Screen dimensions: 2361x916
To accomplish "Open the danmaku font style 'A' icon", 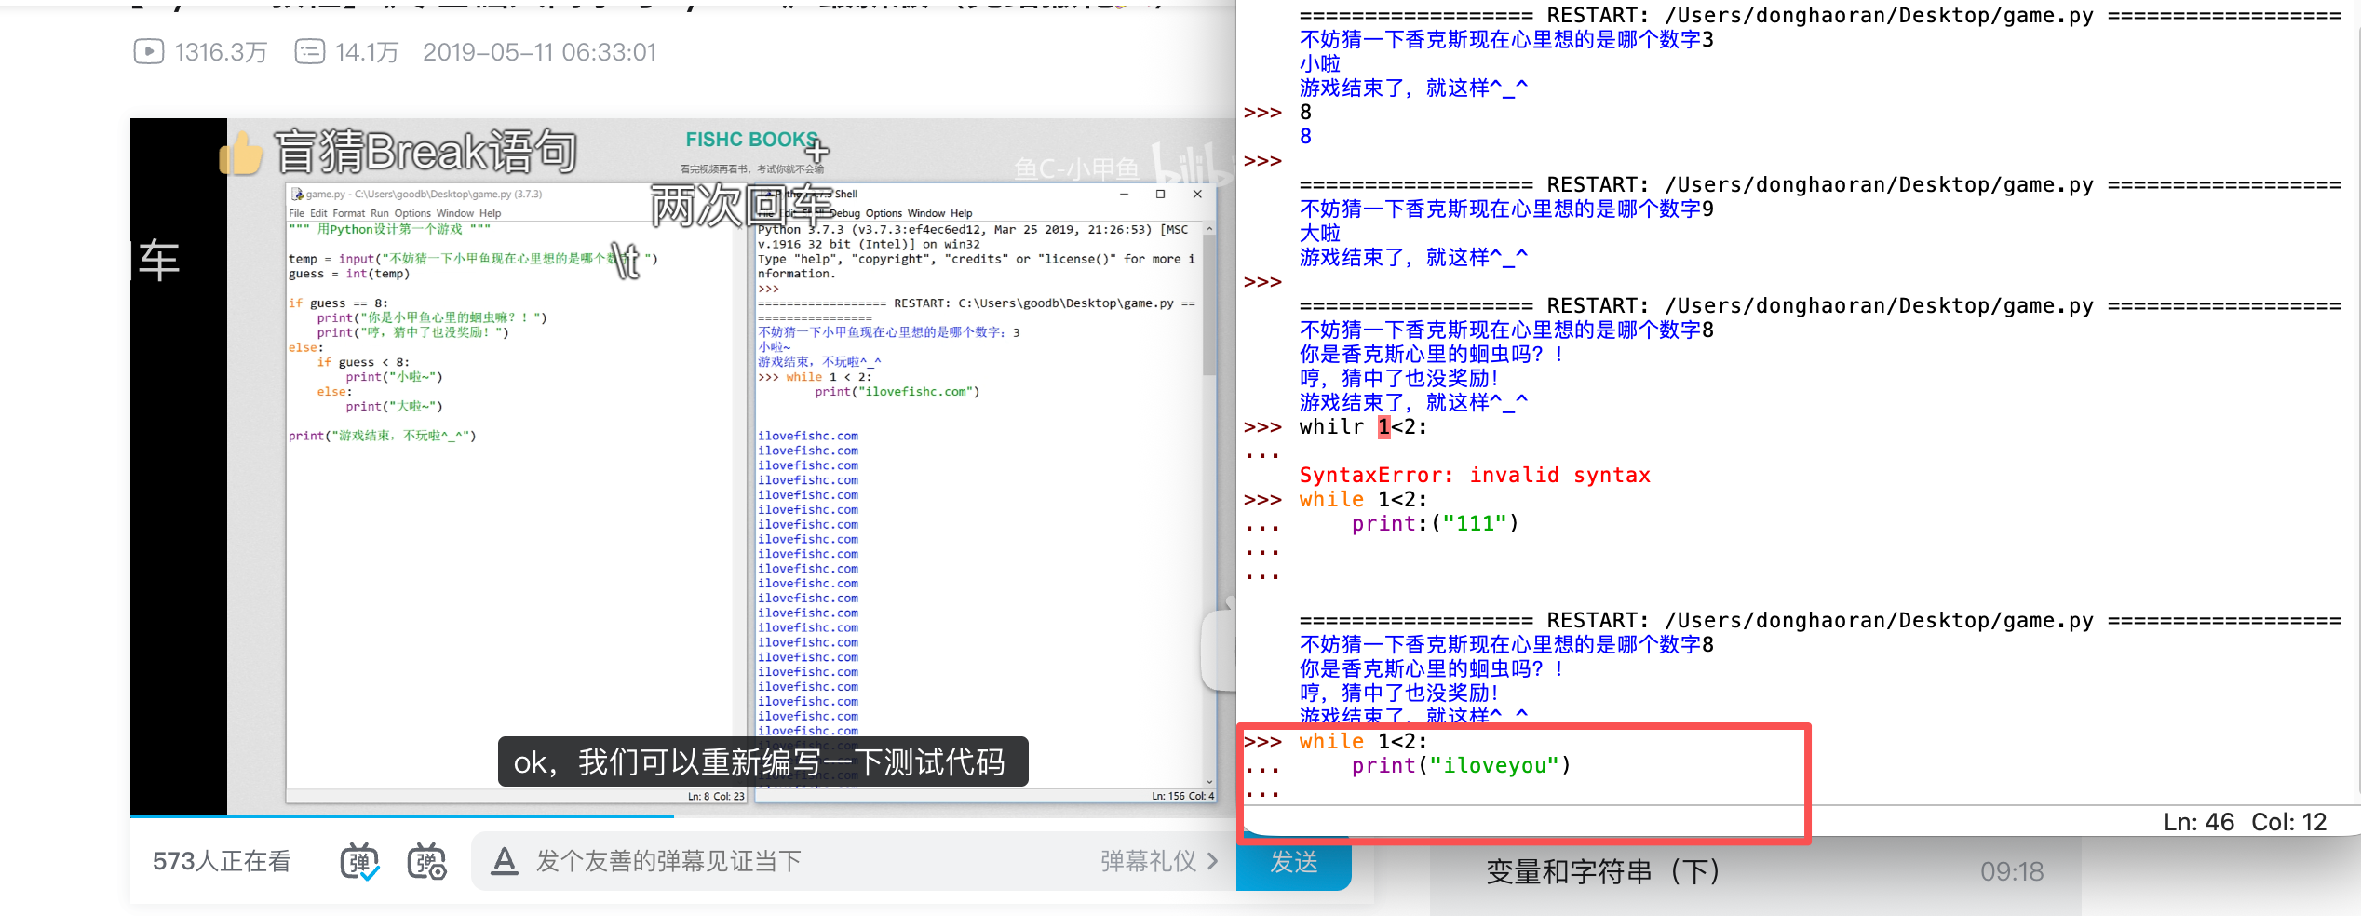I will [x=504, y=861].
